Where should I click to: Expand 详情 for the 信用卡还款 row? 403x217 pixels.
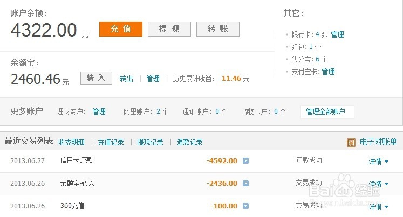[x=379, y=162]
